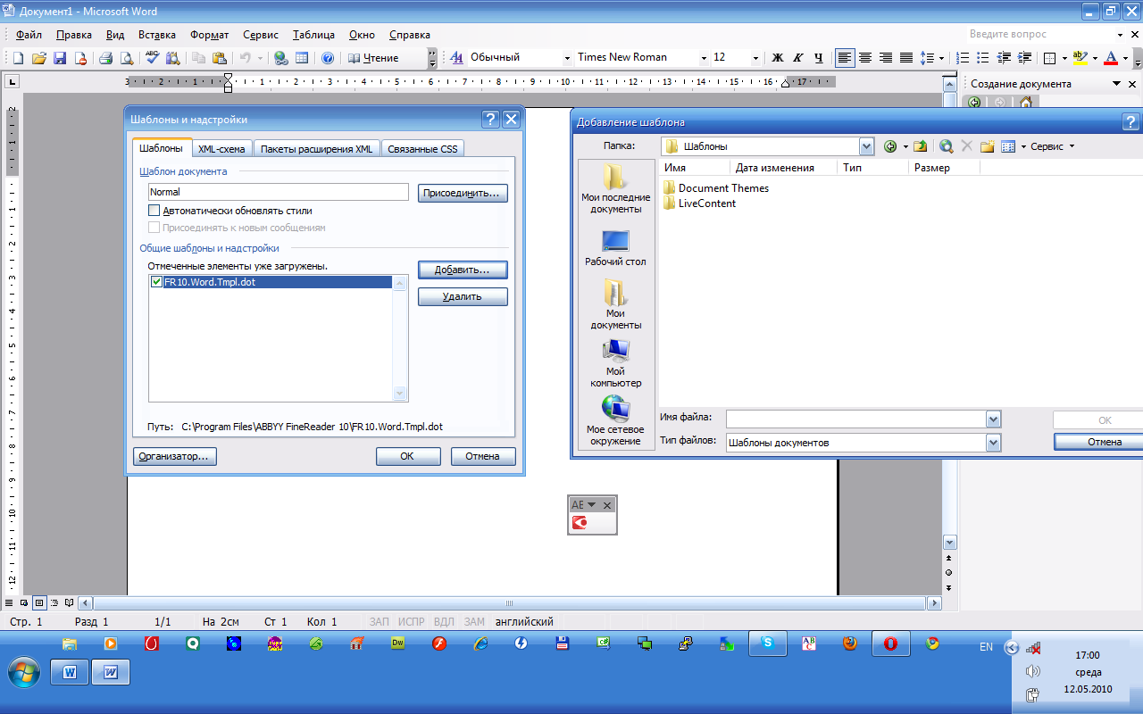The height and width of the screenshot is (714, 1143).
Task: Click the Home icon in task pane
Action: click(x=1026, y=103)
